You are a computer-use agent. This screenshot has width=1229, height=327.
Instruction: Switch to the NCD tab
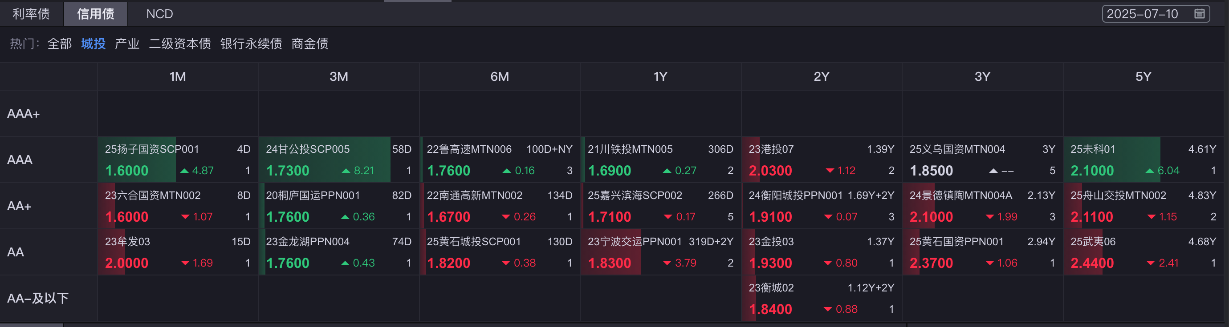(x=159, y=14)
